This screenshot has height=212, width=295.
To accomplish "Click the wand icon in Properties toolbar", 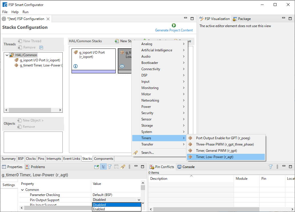I will point(123,167).
